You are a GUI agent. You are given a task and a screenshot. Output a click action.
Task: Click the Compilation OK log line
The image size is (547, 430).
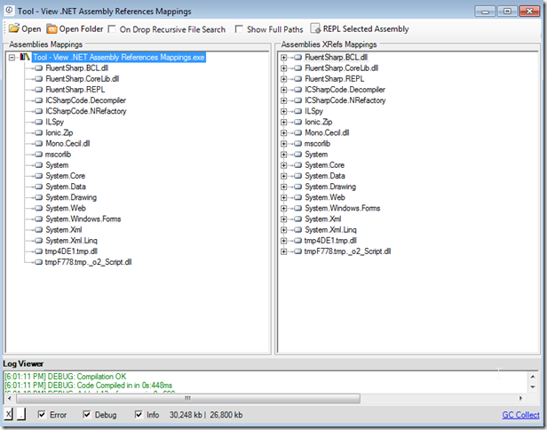point(66,377)
